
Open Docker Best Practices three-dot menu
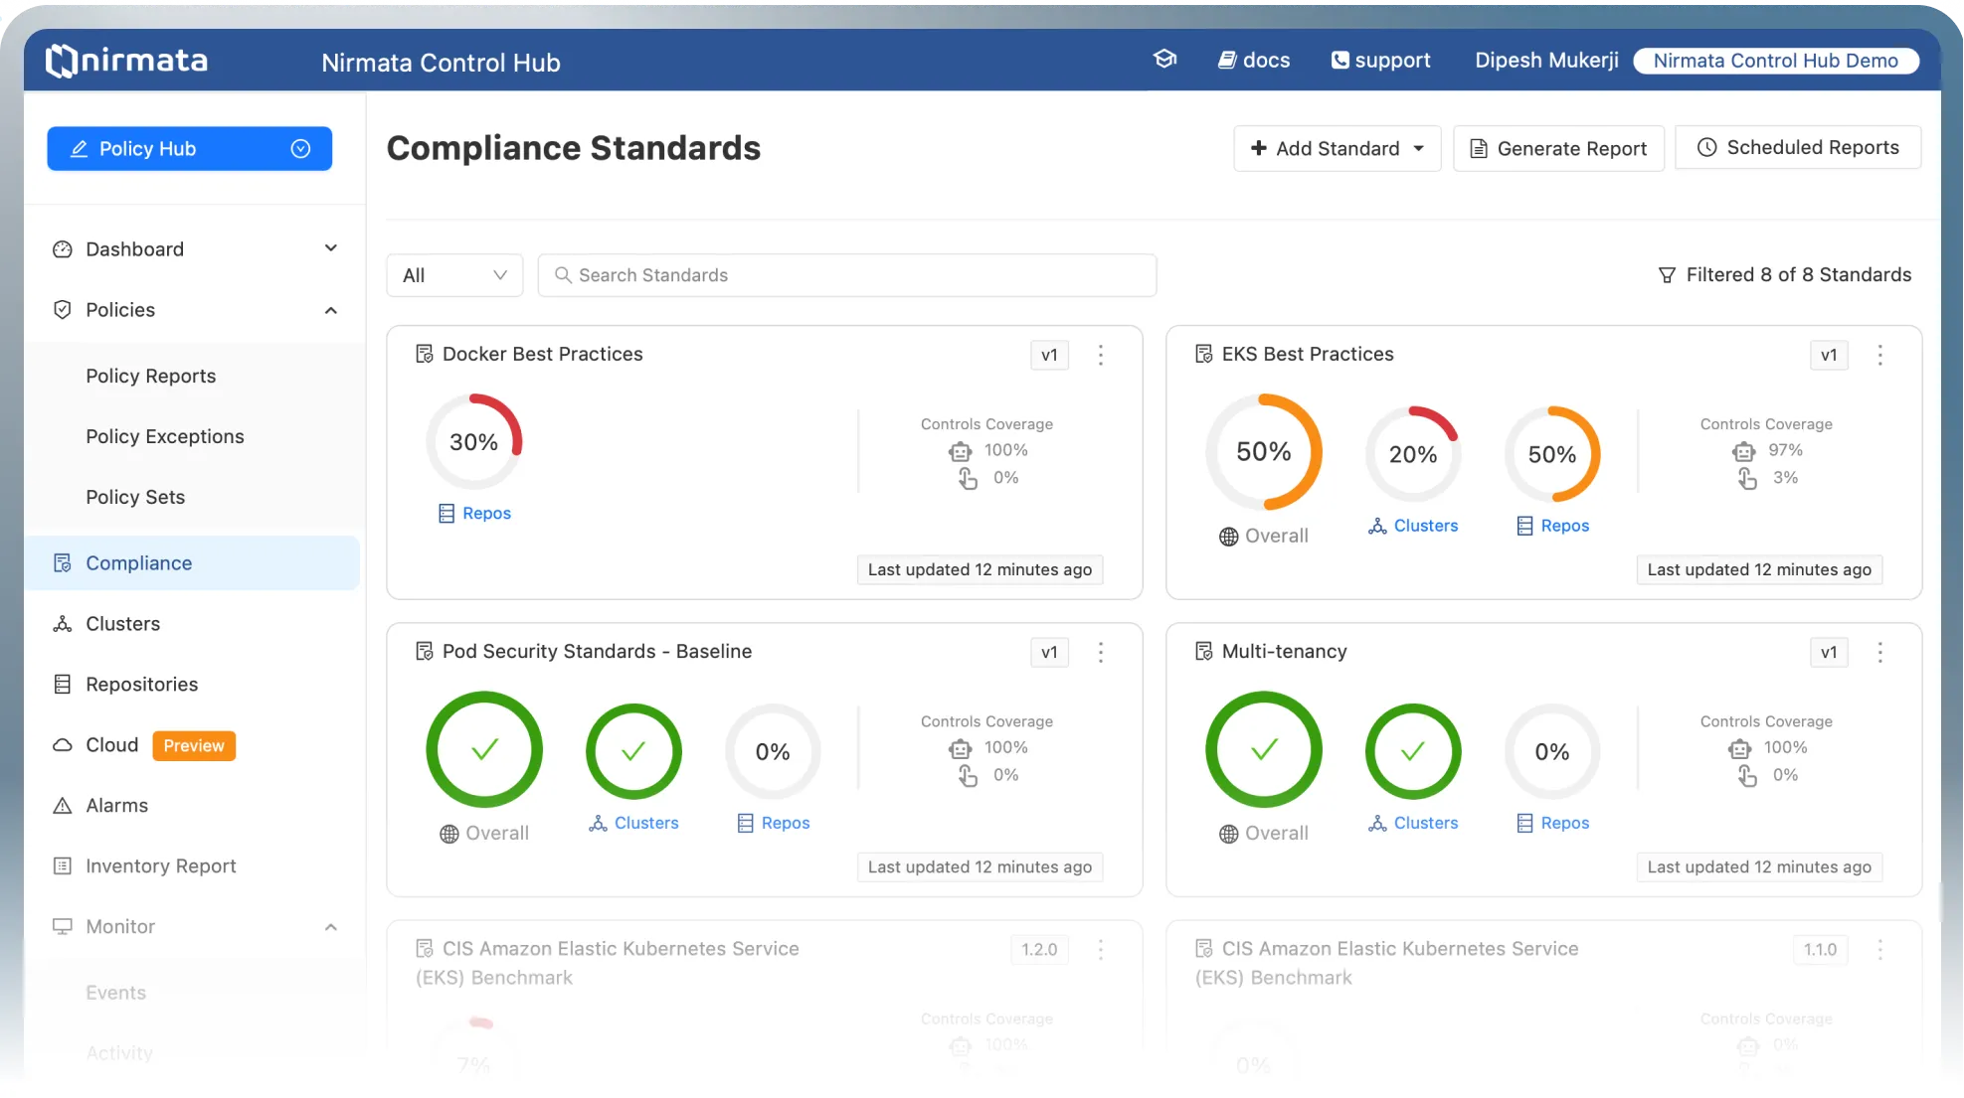click(1101, 355)
